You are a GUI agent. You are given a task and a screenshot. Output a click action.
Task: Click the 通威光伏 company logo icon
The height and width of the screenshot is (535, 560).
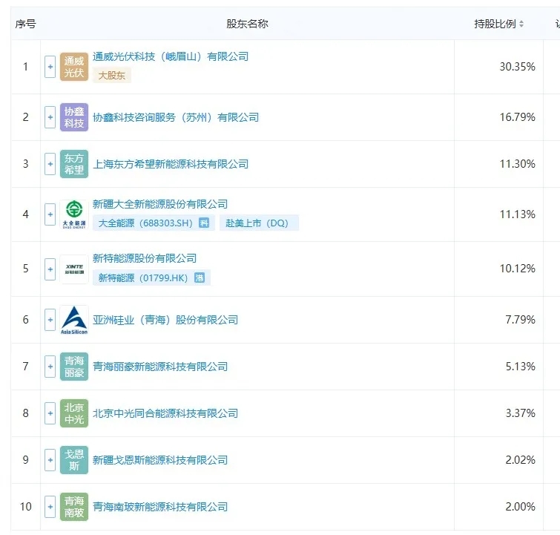point(74,68)
